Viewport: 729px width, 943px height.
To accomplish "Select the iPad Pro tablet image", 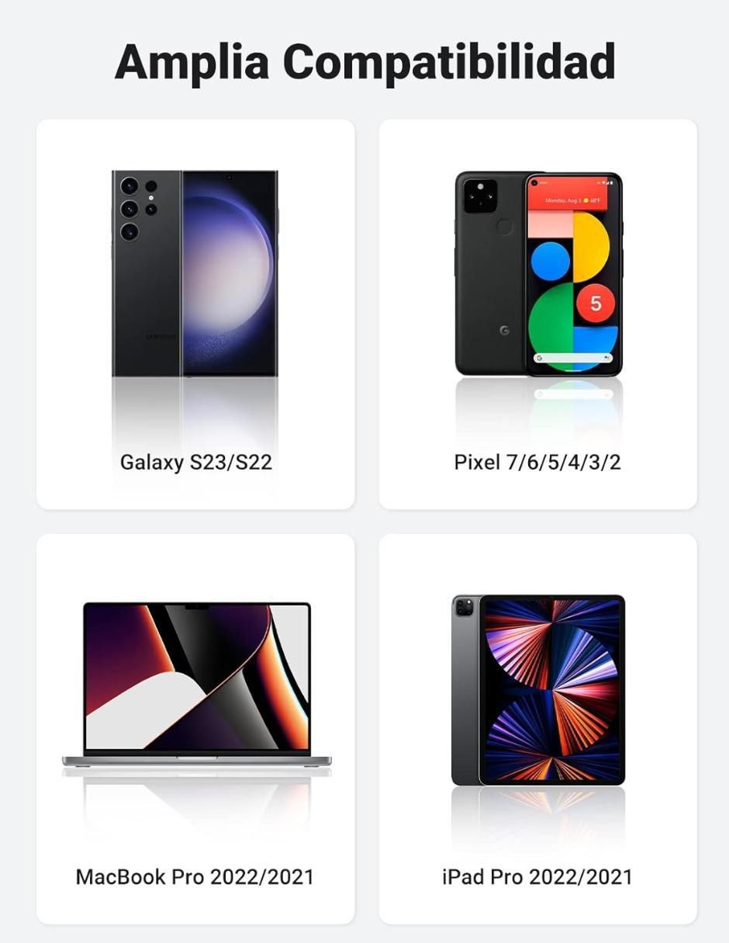I will (x=538, y=690).
